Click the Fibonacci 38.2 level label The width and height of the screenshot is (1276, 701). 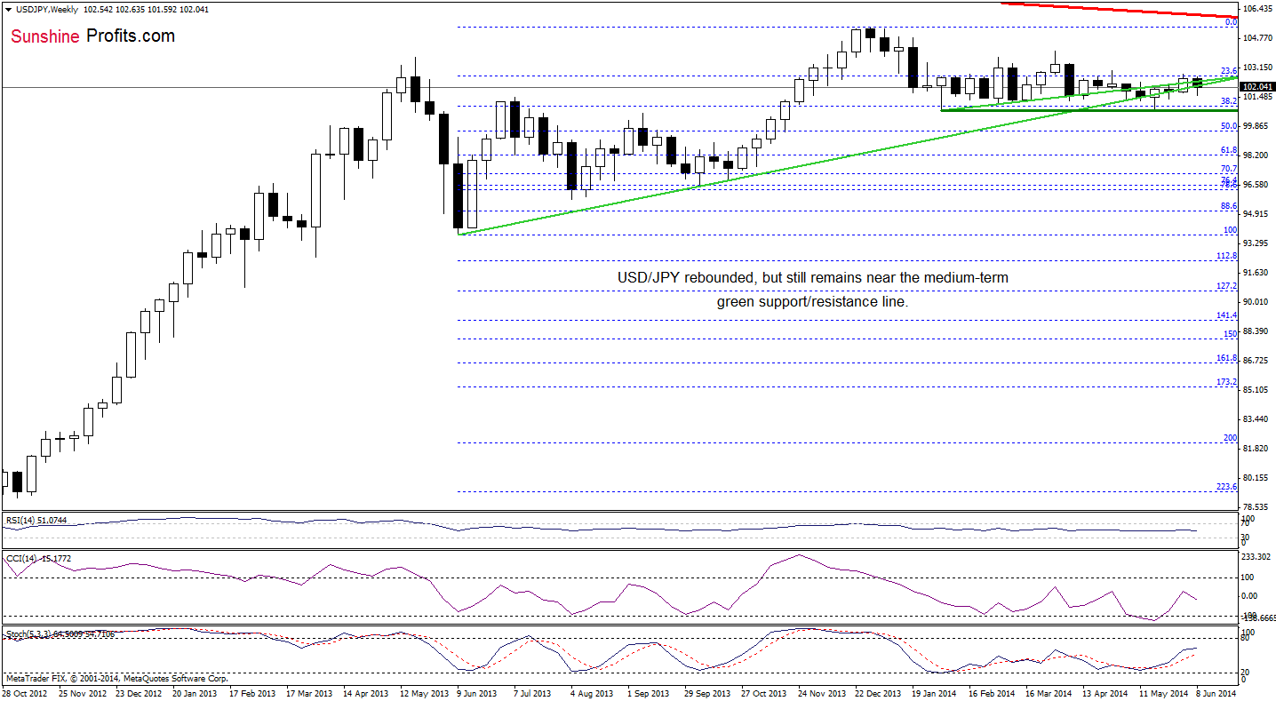1229,101
